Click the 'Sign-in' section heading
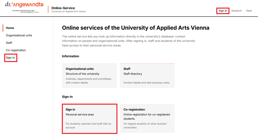The width and height of the screenshot is (258, 140). (x=67, y=97)
